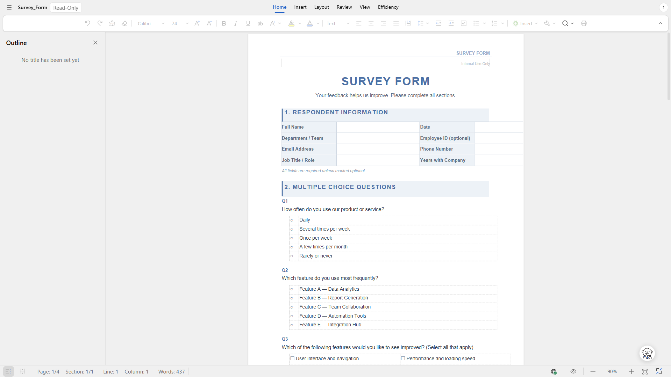Toggle underline formatting

pyautogui.click(x=248, y=23)
